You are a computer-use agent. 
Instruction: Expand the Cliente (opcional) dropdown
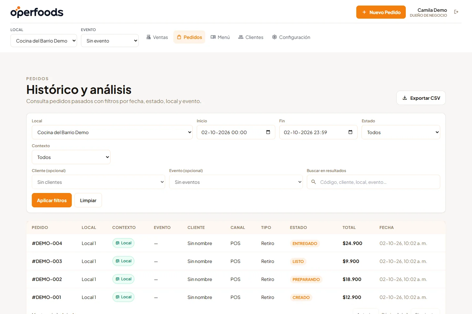(98, 182)
